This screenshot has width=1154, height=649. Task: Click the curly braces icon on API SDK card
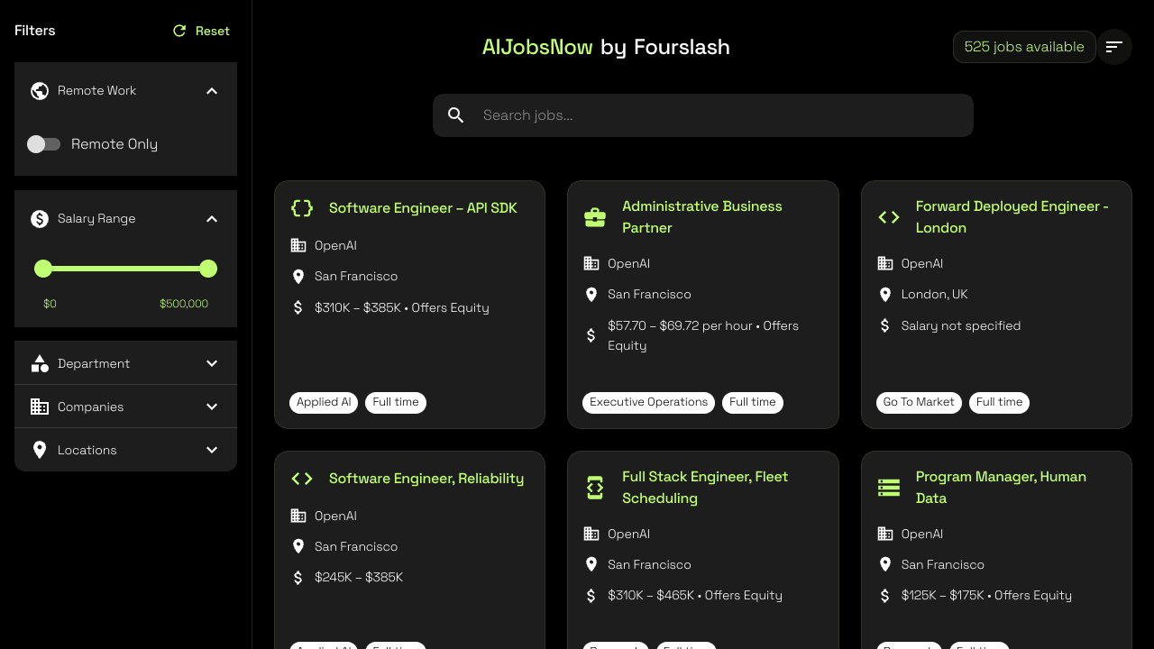302,207
